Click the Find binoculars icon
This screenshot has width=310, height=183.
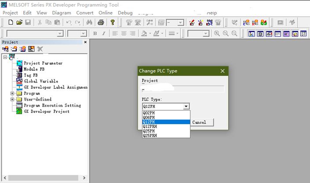(89, 22)
